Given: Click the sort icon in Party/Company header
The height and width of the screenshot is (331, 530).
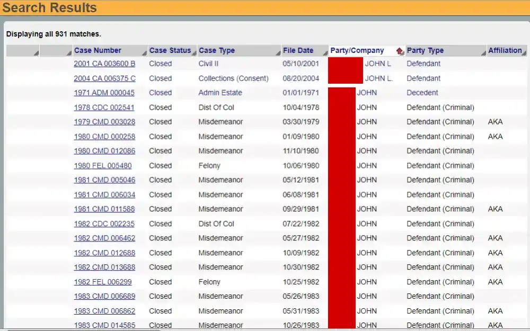Looking at the screenshot, I should [x=400, y=51].
